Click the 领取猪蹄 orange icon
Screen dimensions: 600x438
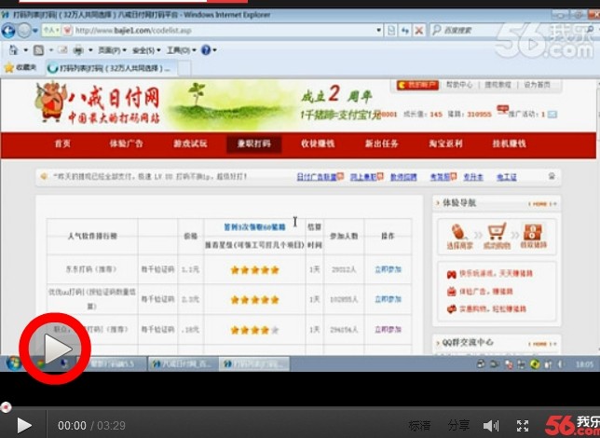pos(533,237)
